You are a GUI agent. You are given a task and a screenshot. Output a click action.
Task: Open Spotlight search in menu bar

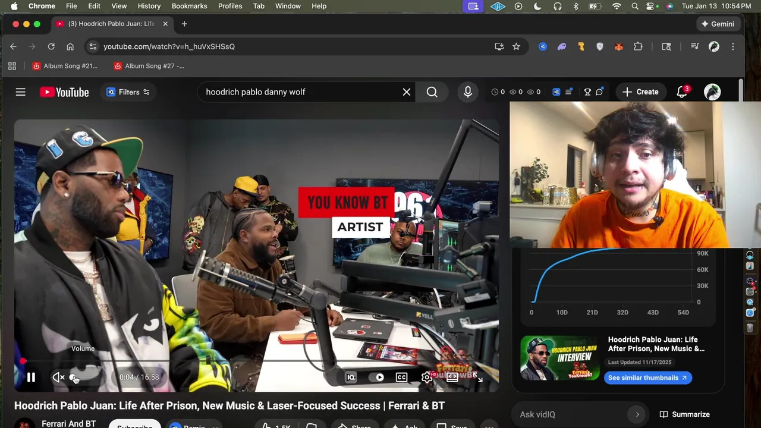click(x=635, y=6)
